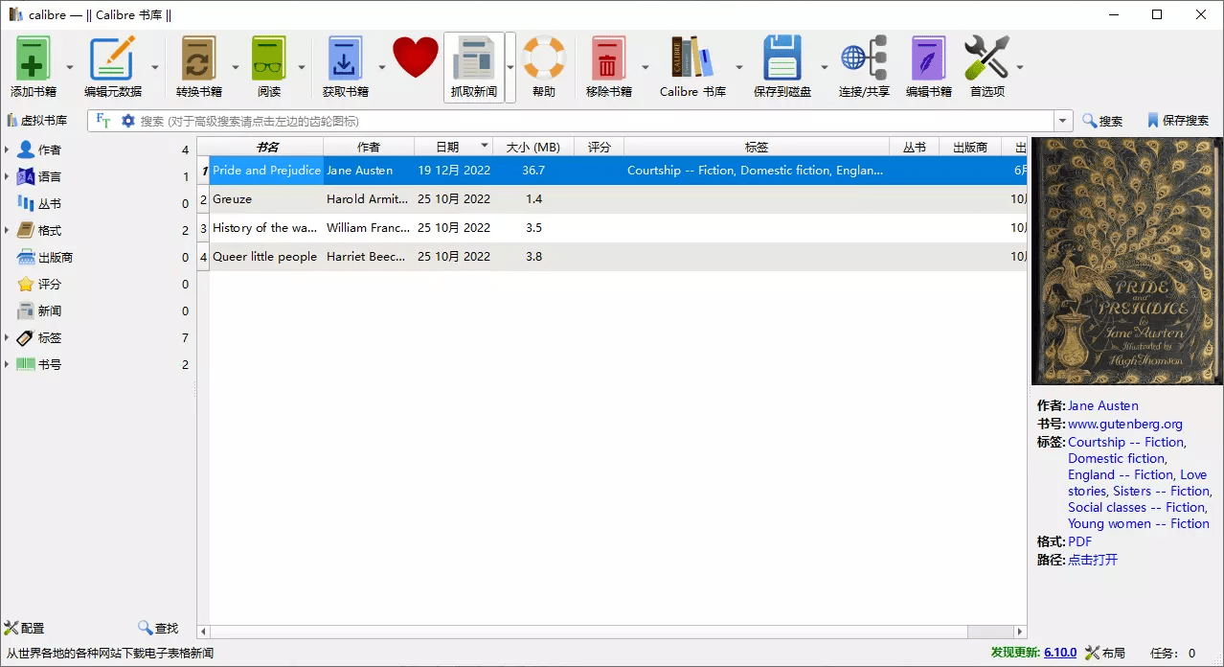Expand the Authors (作者) tree node
Viewport: 1224px width, 667px height.
[x=8, y=150]
